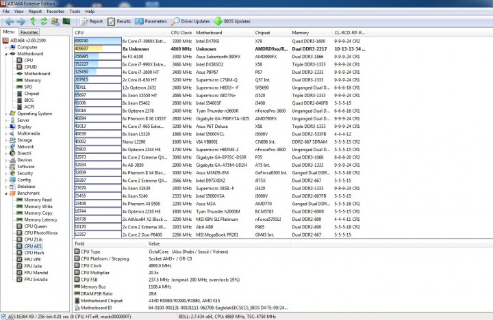Click the Chipset column header
The height and width of the screenshot is (320, 493).
[x=271, y=33]
